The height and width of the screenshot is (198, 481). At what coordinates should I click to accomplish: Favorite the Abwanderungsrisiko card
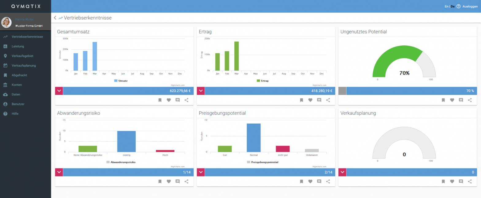[169, 181]
